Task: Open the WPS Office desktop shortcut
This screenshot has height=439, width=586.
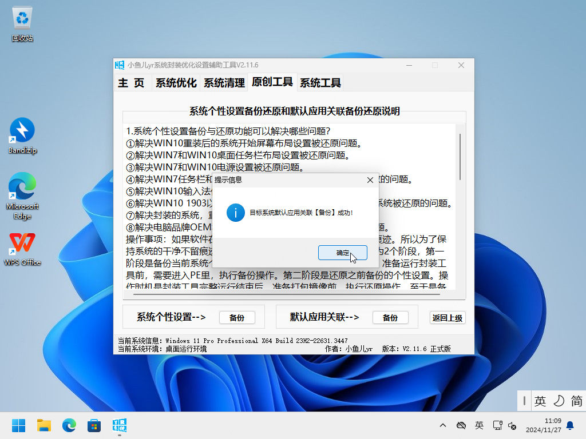Action: [x=22, y=249]
